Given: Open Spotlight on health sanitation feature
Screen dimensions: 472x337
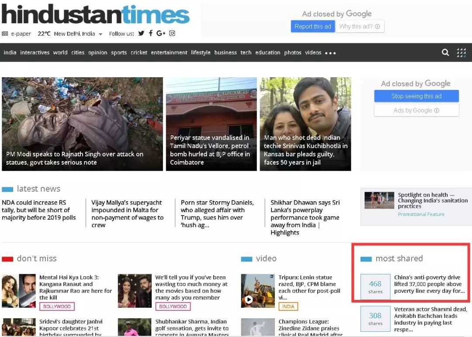Looking at the screenshot, I should point(433,200).
